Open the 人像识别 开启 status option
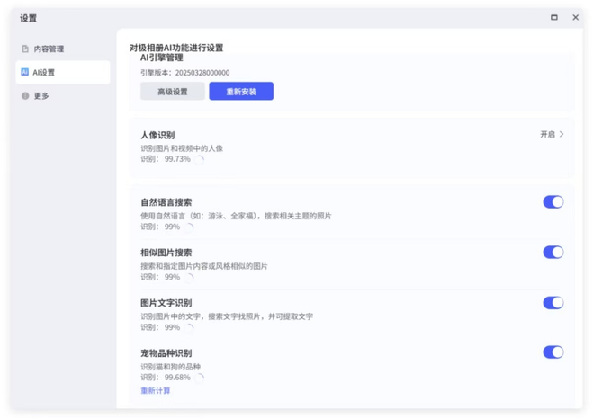Screen dimensions: 594x418 [547, 134]
